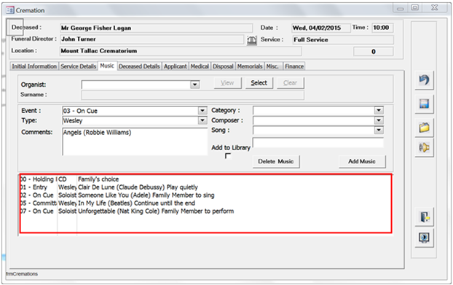Click the Date field Wed, 04/02/2015
The height and width of the screenshot is (285, 453).
[321, 28]
